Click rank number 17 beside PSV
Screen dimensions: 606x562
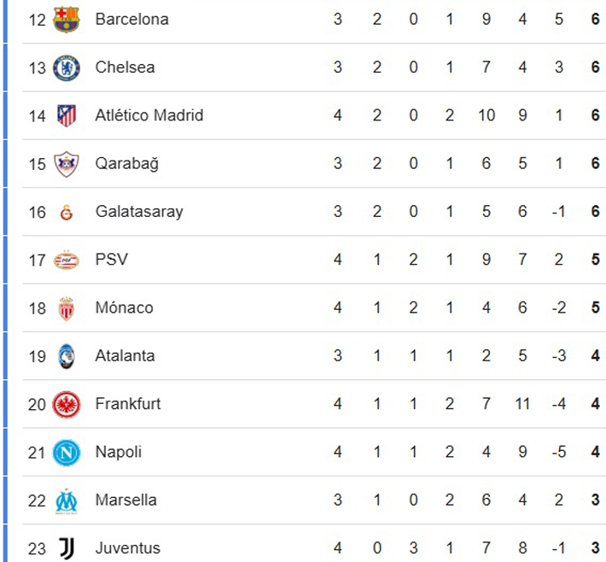[x=37, y=260]
